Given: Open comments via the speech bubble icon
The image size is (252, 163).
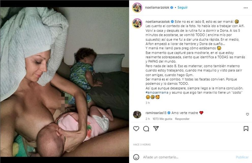Looking at the screenshot, I should [146, 129].
